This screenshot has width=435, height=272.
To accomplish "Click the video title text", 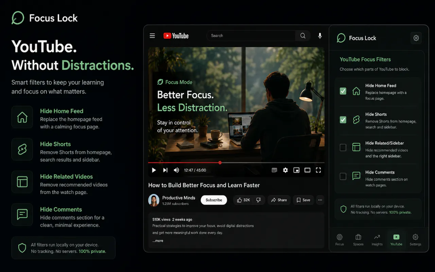I will click(x=204, y=185).
